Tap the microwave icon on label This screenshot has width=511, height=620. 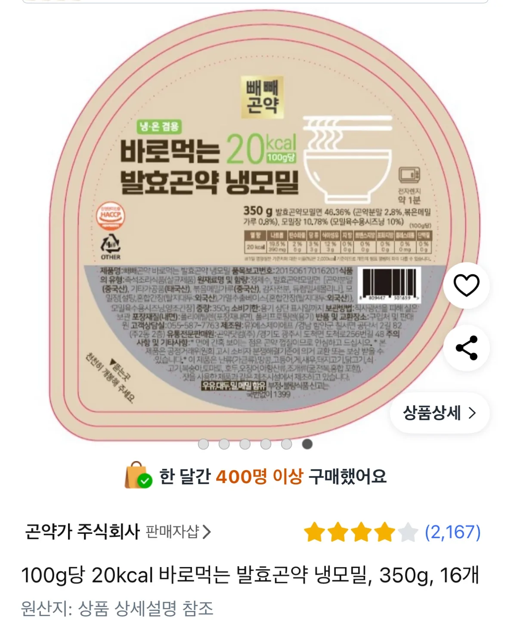409,176
